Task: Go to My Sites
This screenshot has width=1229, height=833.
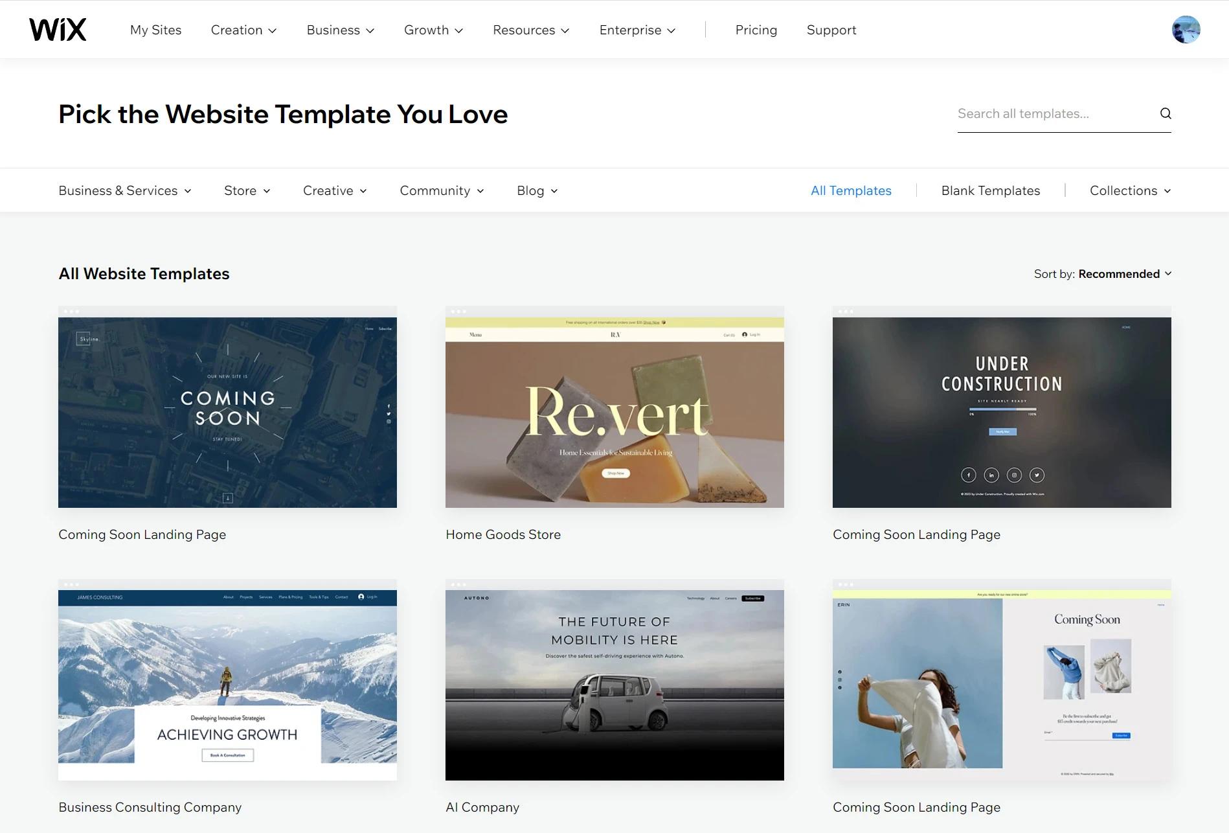Action: click(155, 30)
